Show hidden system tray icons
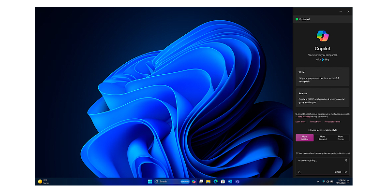387x193 pixels. click(318, 182)
